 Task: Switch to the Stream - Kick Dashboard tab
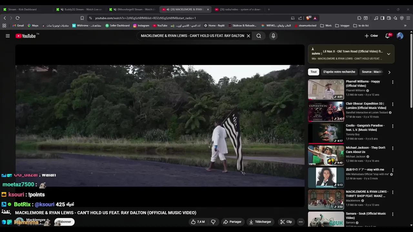[x=26, y=9]
